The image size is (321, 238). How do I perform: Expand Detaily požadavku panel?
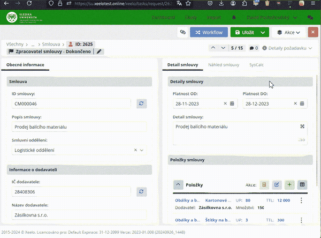click(x=290, y=48)
